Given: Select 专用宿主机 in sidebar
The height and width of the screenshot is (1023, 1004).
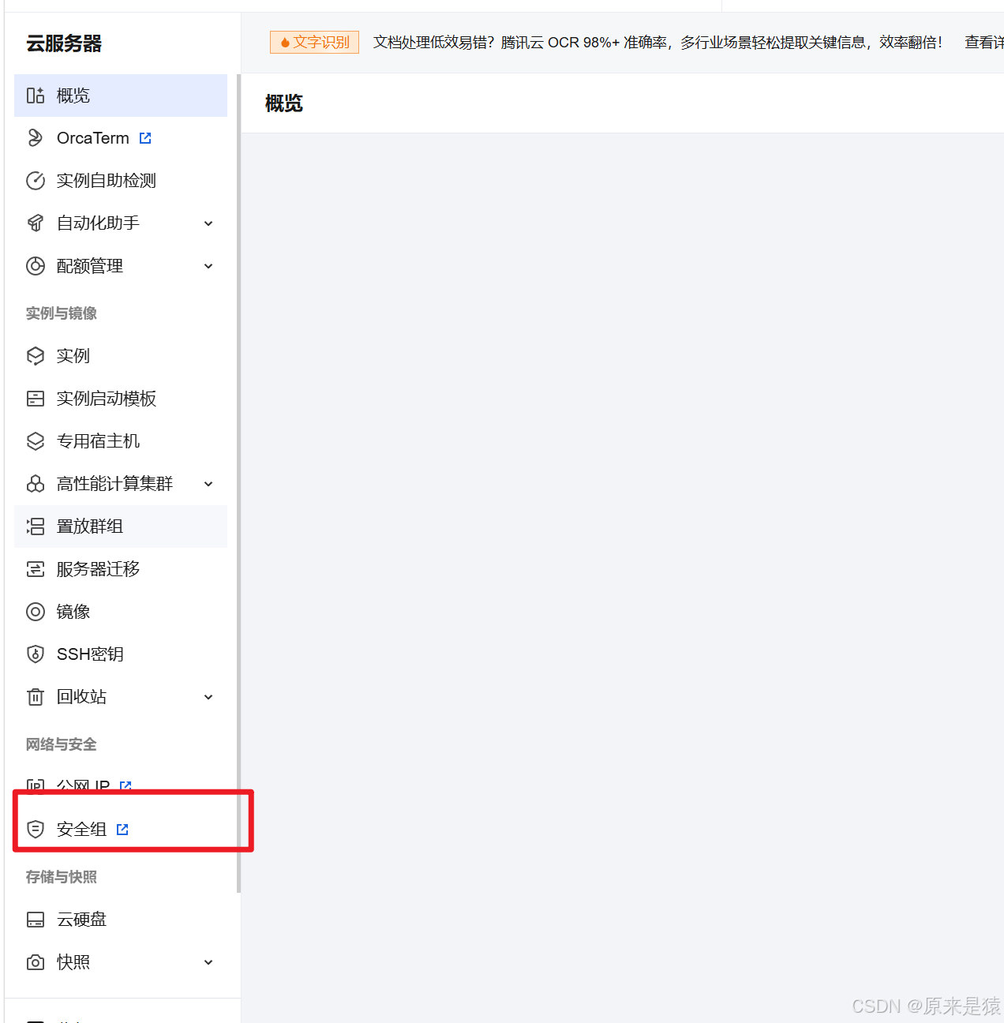Looking at the screenshot, I should [121, 441].
